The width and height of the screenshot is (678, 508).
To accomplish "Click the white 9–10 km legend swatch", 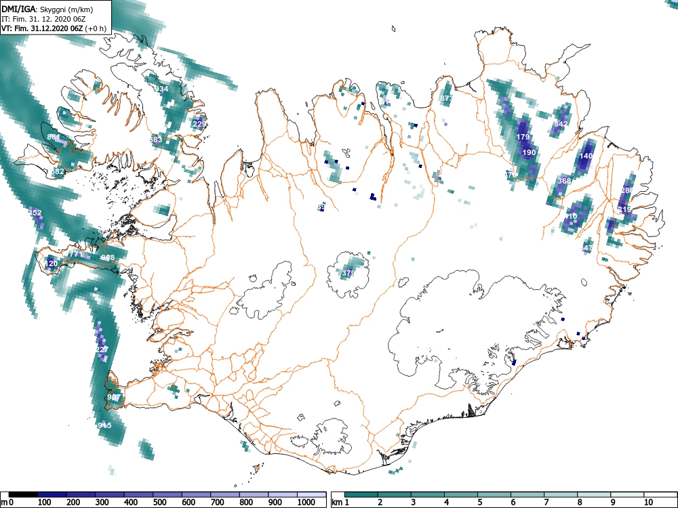I will pos(627,494).
